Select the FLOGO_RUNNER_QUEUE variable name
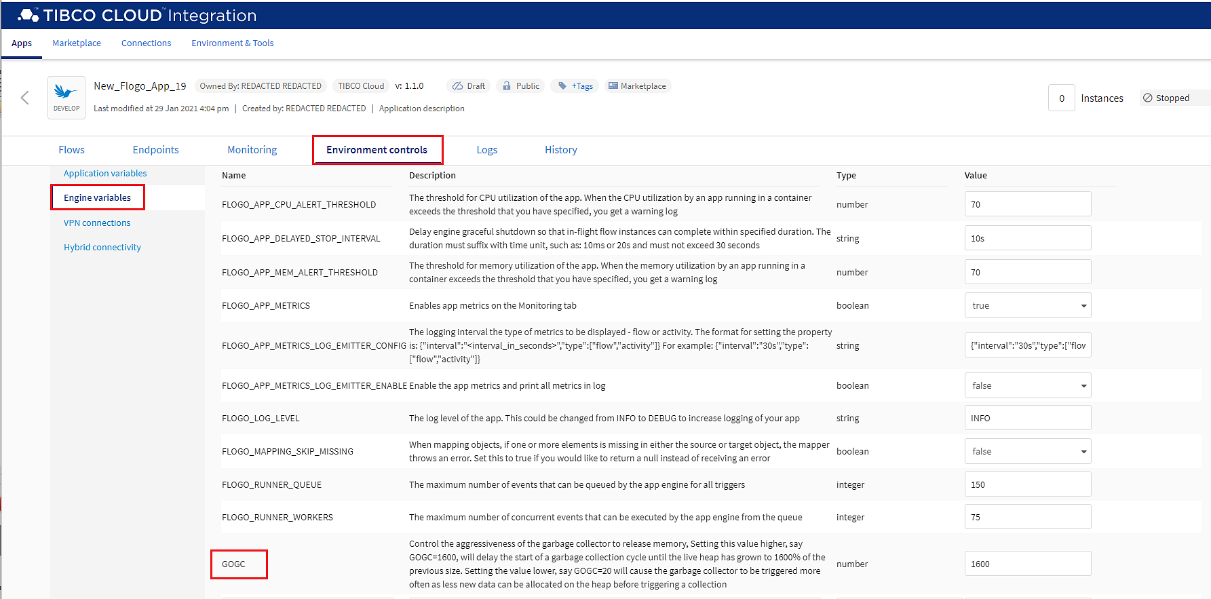 [x=272, y=485]
